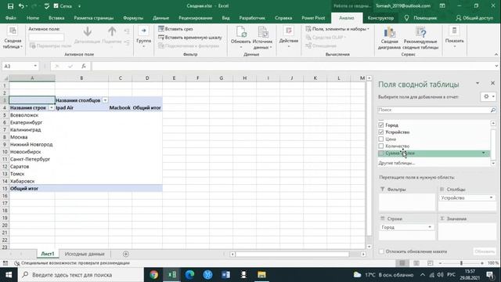Open the Действия (Actions) button
Viewport: 501px width, 282px height.
[289, 37]
